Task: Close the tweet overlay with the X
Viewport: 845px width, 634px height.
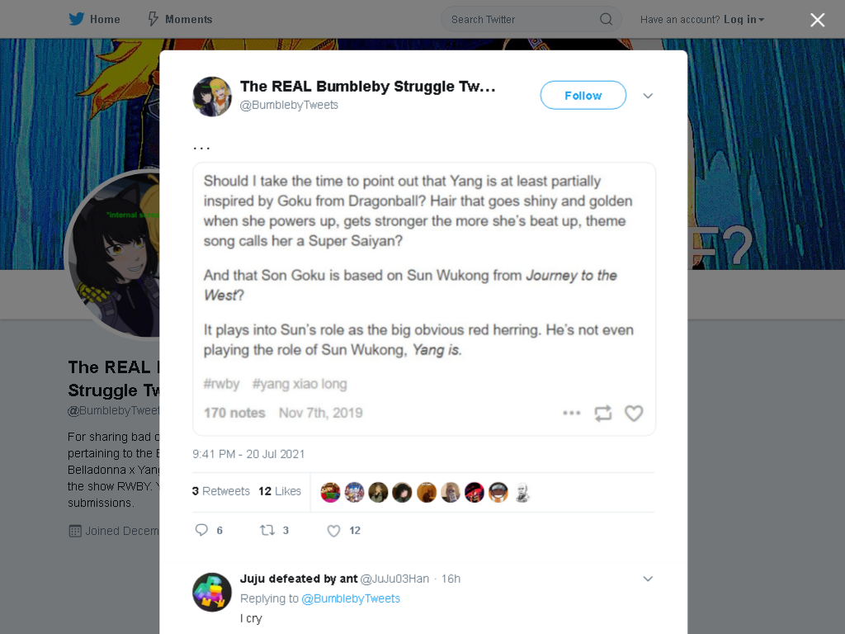Action: click(x=817, y=20)
